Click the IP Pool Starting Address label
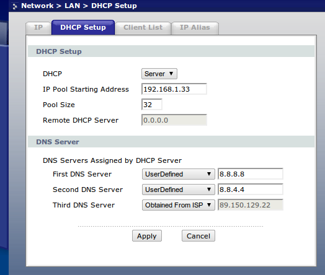Image resolution: width=325 pixels, height=275 pixels. point(86,89)
